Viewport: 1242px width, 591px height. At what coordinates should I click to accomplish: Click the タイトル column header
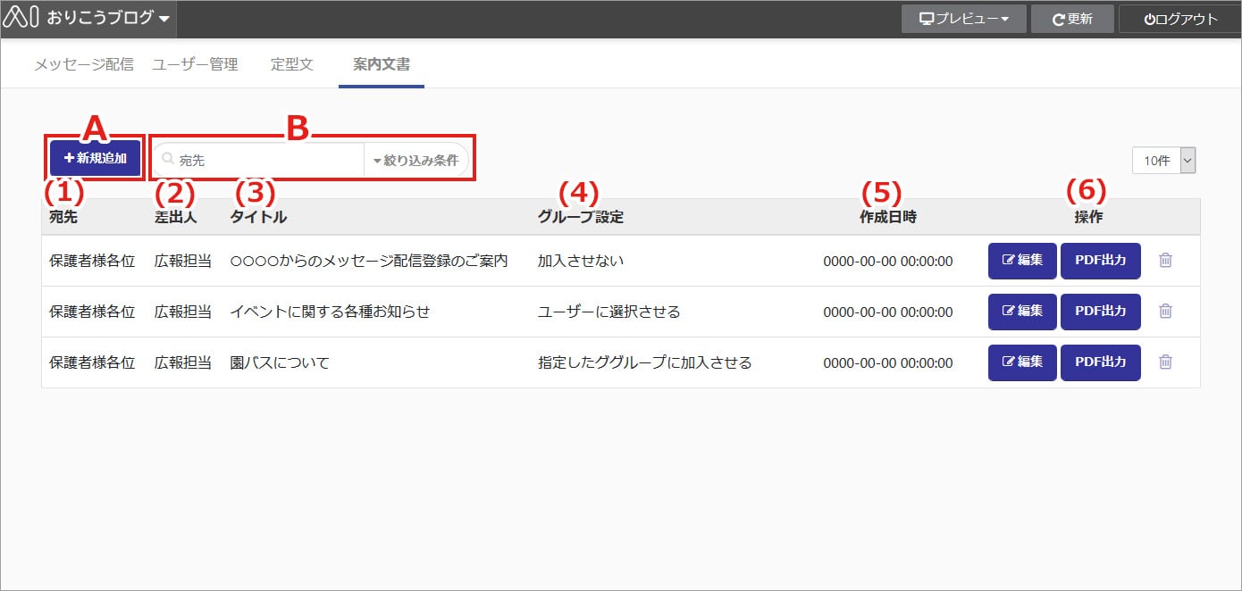click(259, 217)
